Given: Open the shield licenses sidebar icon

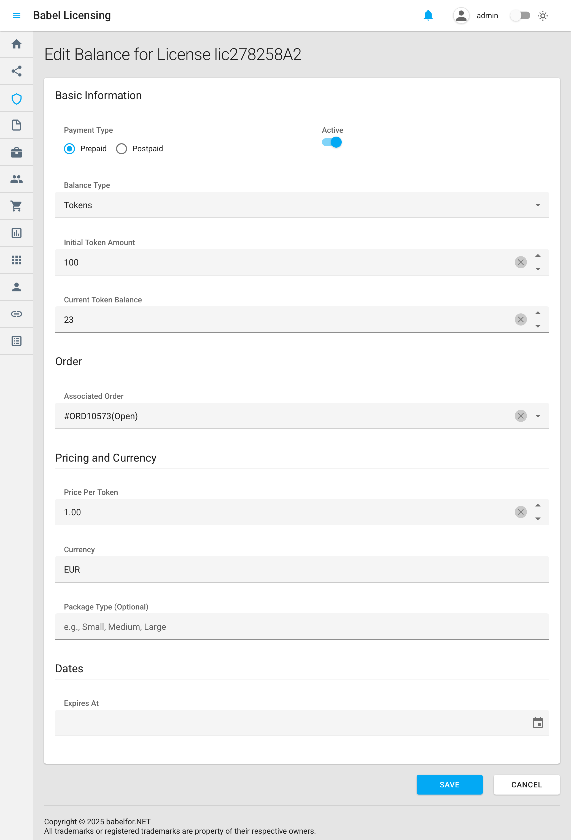Looking at the screenshot, I should 16,98.
